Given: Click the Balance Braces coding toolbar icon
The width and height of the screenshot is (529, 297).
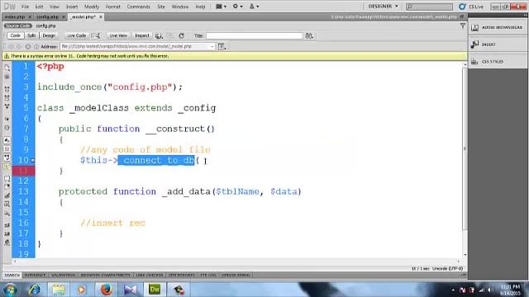Looking at the screenshot, I should pos(7,128).
